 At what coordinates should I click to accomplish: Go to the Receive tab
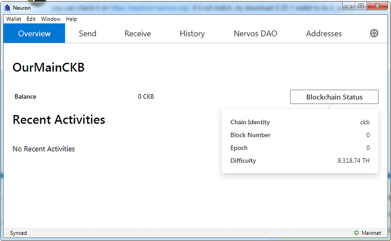[138, 33]
